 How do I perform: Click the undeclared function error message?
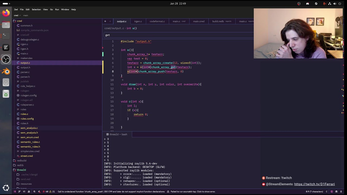click(111, 191)
